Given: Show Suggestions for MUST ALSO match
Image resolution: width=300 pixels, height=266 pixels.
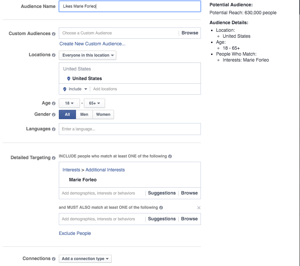Looking at the screenshot, I should click(x=162, y=219).
